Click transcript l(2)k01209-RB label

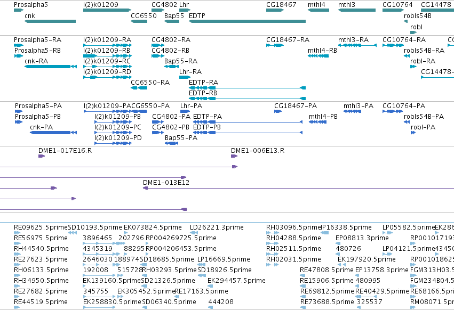coord(107,50)
